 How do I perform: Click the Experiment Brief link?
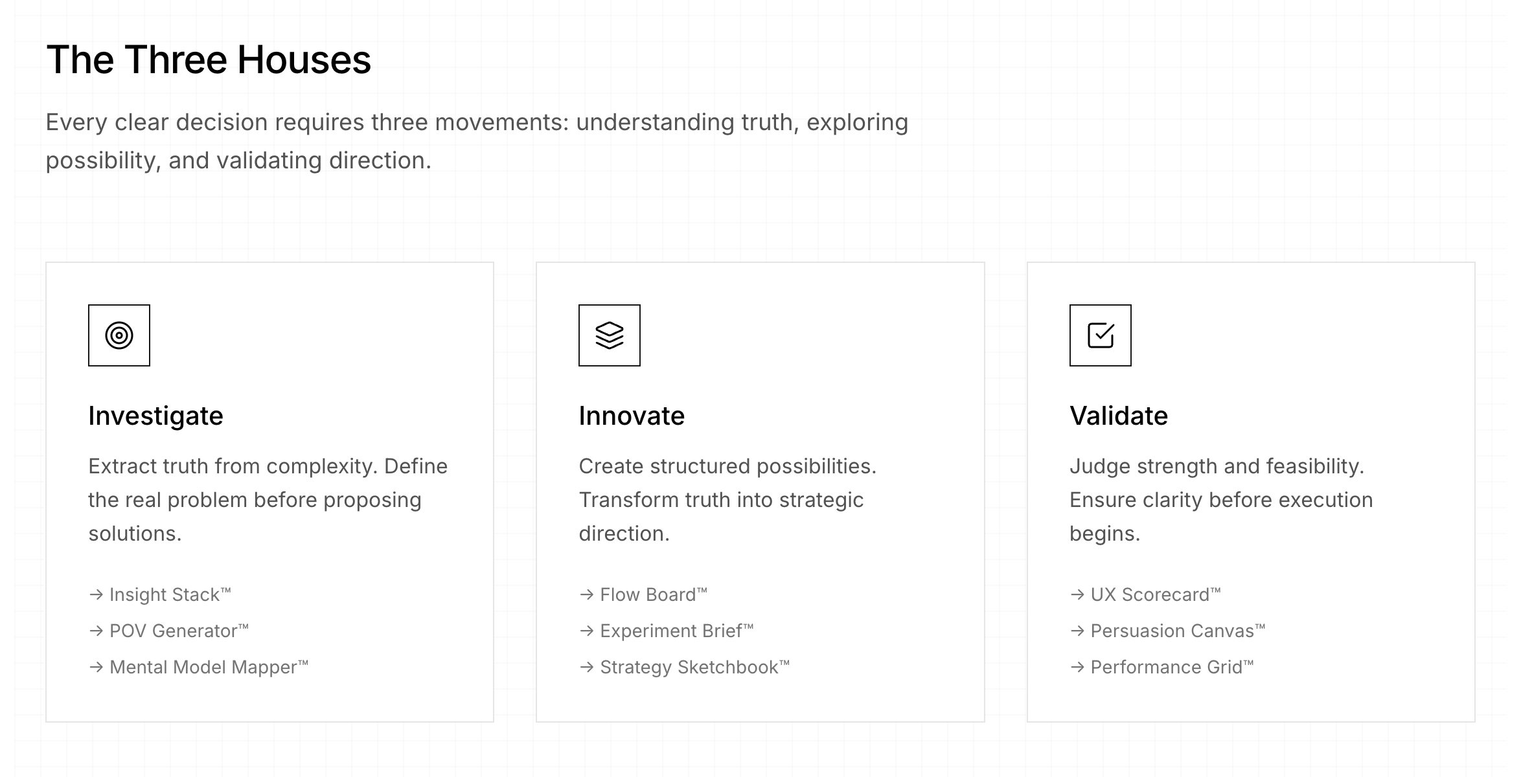click(676, 631)
